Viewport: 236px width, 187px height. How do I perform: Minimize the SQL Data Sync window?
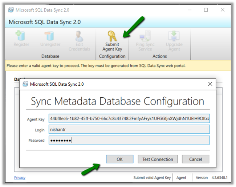tap(189, 10)
